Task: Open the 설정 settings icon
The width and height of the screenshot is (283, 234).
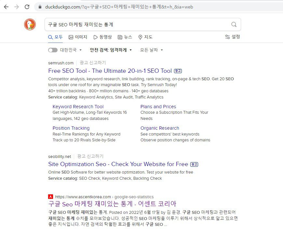Action: (227, 37)
